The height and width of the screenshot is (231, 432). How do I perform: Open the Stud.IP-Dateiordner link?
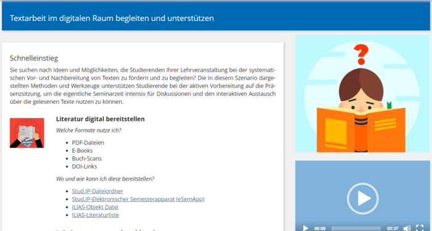tap(98, 191)
